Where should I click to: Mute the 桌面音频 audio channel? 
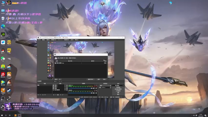tap(94, 93)
